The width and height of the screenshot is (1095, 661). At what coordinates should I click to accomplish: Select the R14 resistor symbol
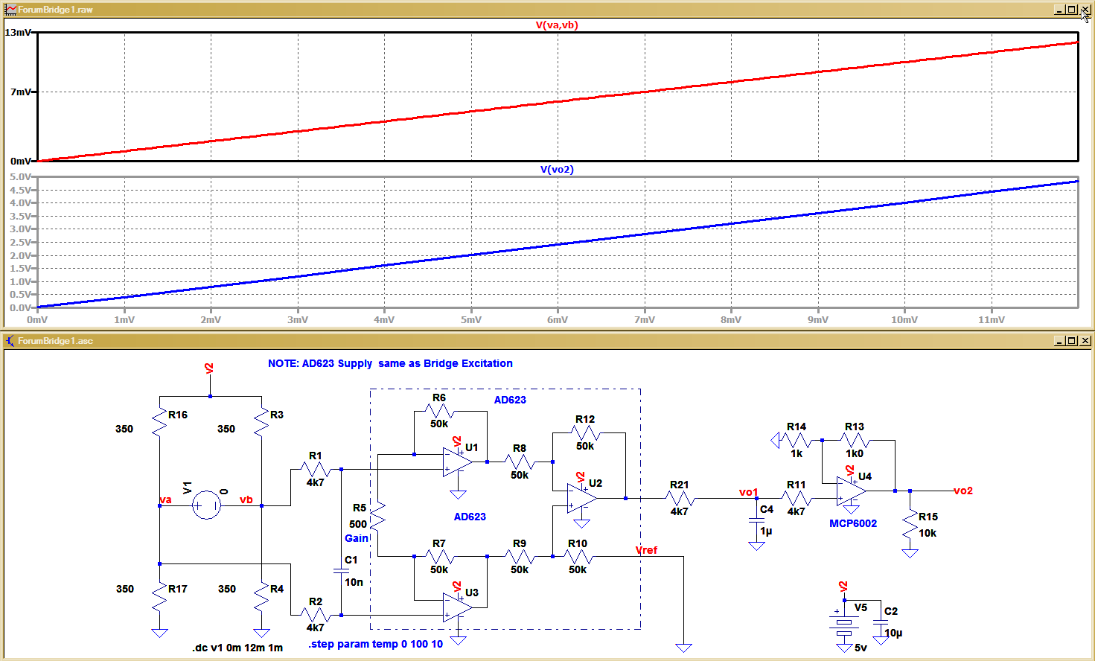[x=796, y=440]
